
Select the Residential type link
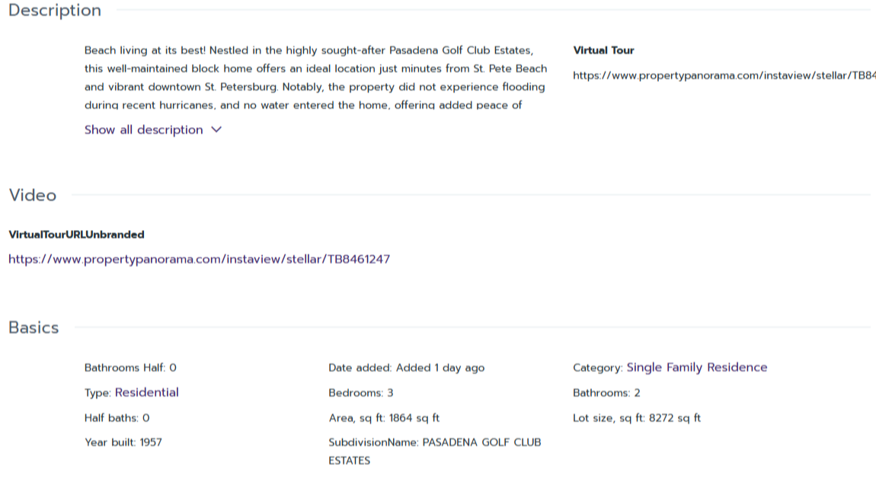146,392
